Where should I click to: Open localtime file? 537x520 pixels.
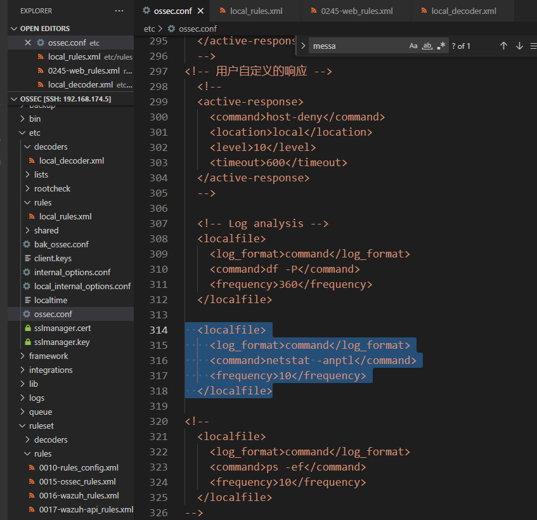coord(70,301)
